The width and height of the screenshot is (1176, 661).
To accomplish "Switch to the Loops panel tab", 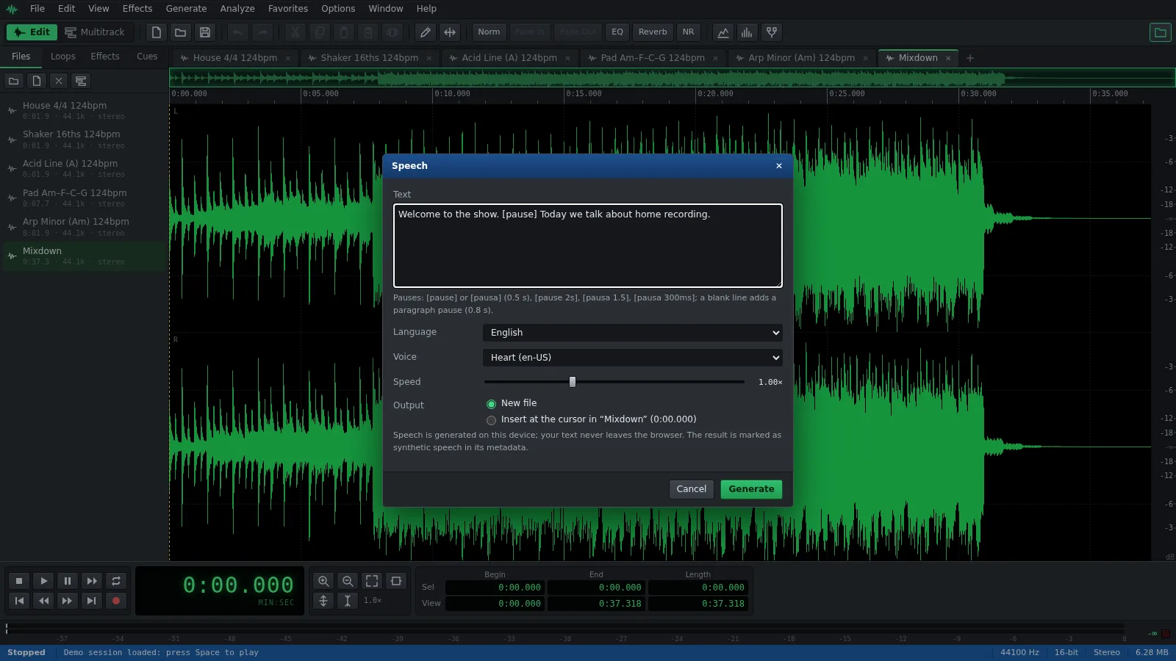I will [x=63, y=57].
